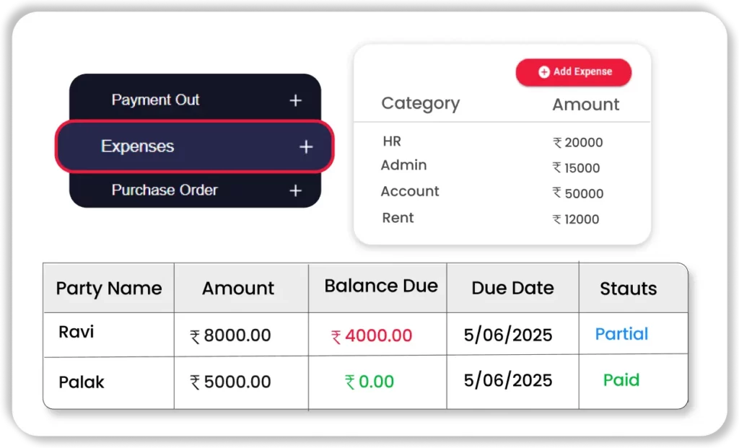
Task: Open the Purchase Order menu entry
Action: [165, 190]
